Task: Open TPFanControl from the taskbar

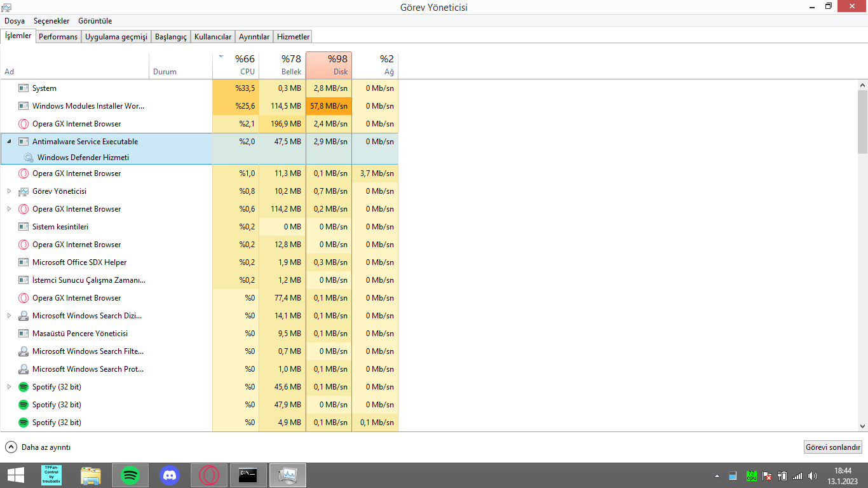Action: pos(51,475)
